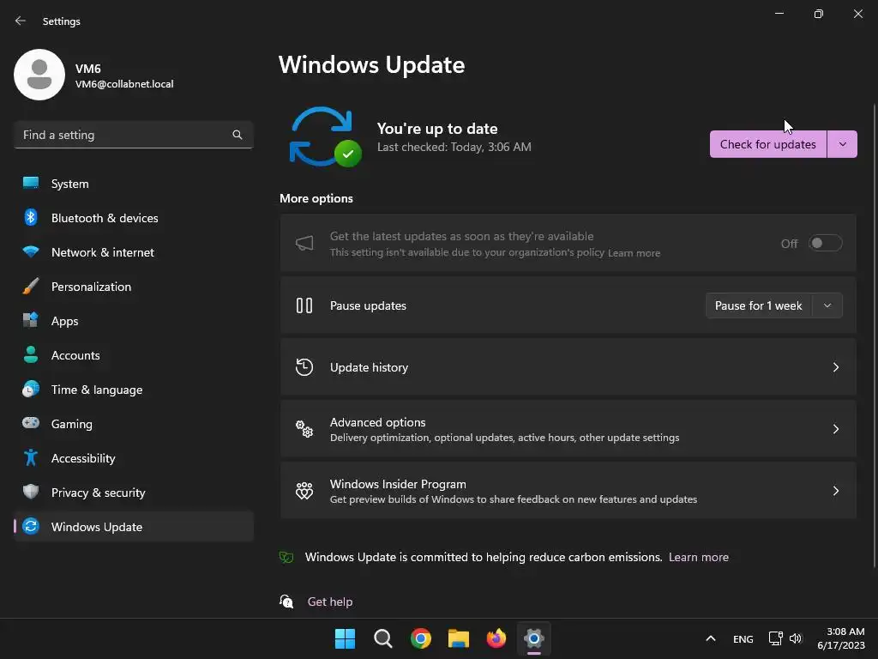The image size is (878, 659).
Task: Click the megaphone icon for latest updates
Action: click(304, 243)
